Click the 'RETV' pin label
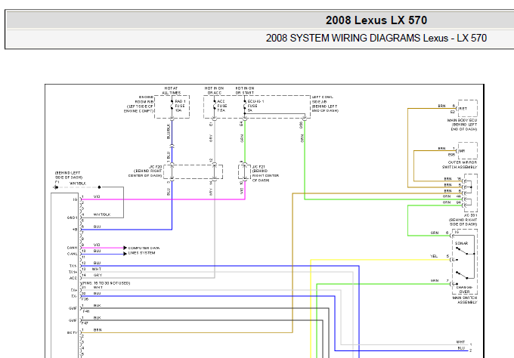This screenshot has width=514, height=358. coord(73,332)
